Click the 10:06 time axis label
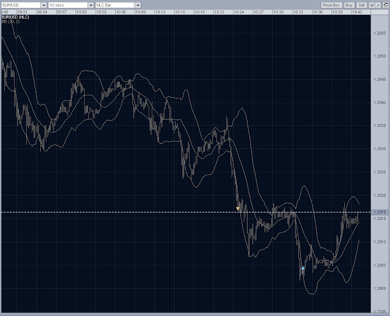The width and height of the screenshot is (390, 316). pyautogui.click(x=121, y=12)
